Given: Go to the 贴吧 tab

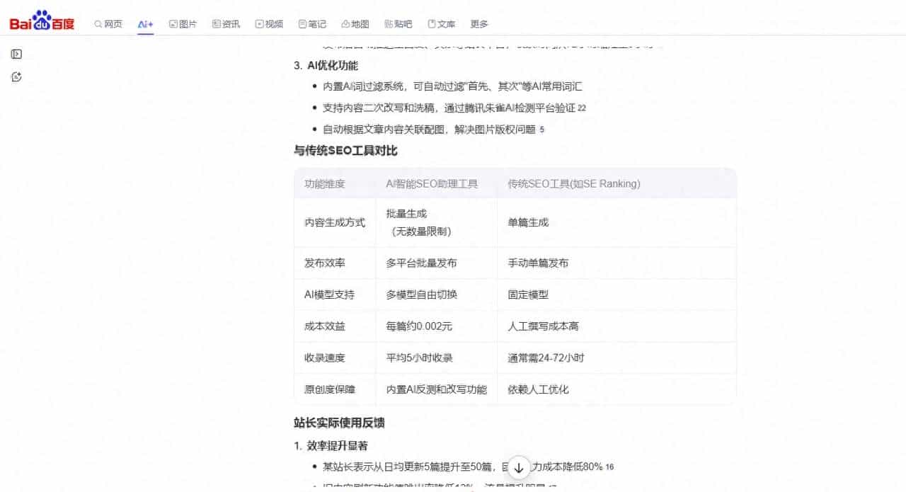Looking at the screenshot, I should pyautogui.click(x=398, y=24).
